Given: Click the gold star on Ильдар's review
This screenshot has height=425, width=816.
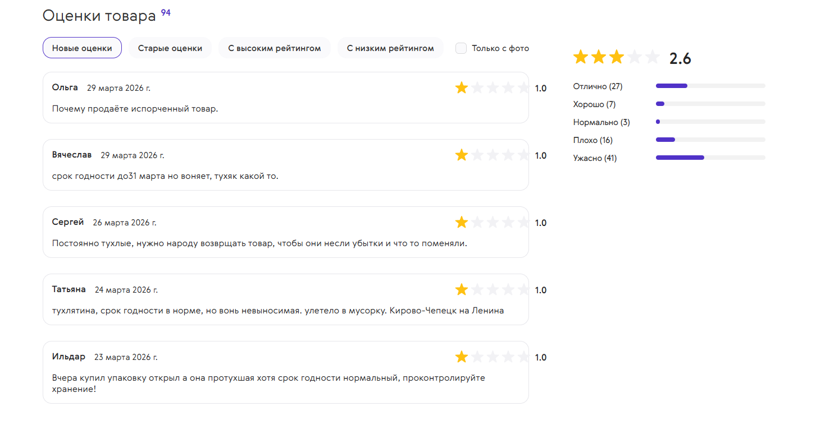Looking at the screenshot, I should coord(462,357).
